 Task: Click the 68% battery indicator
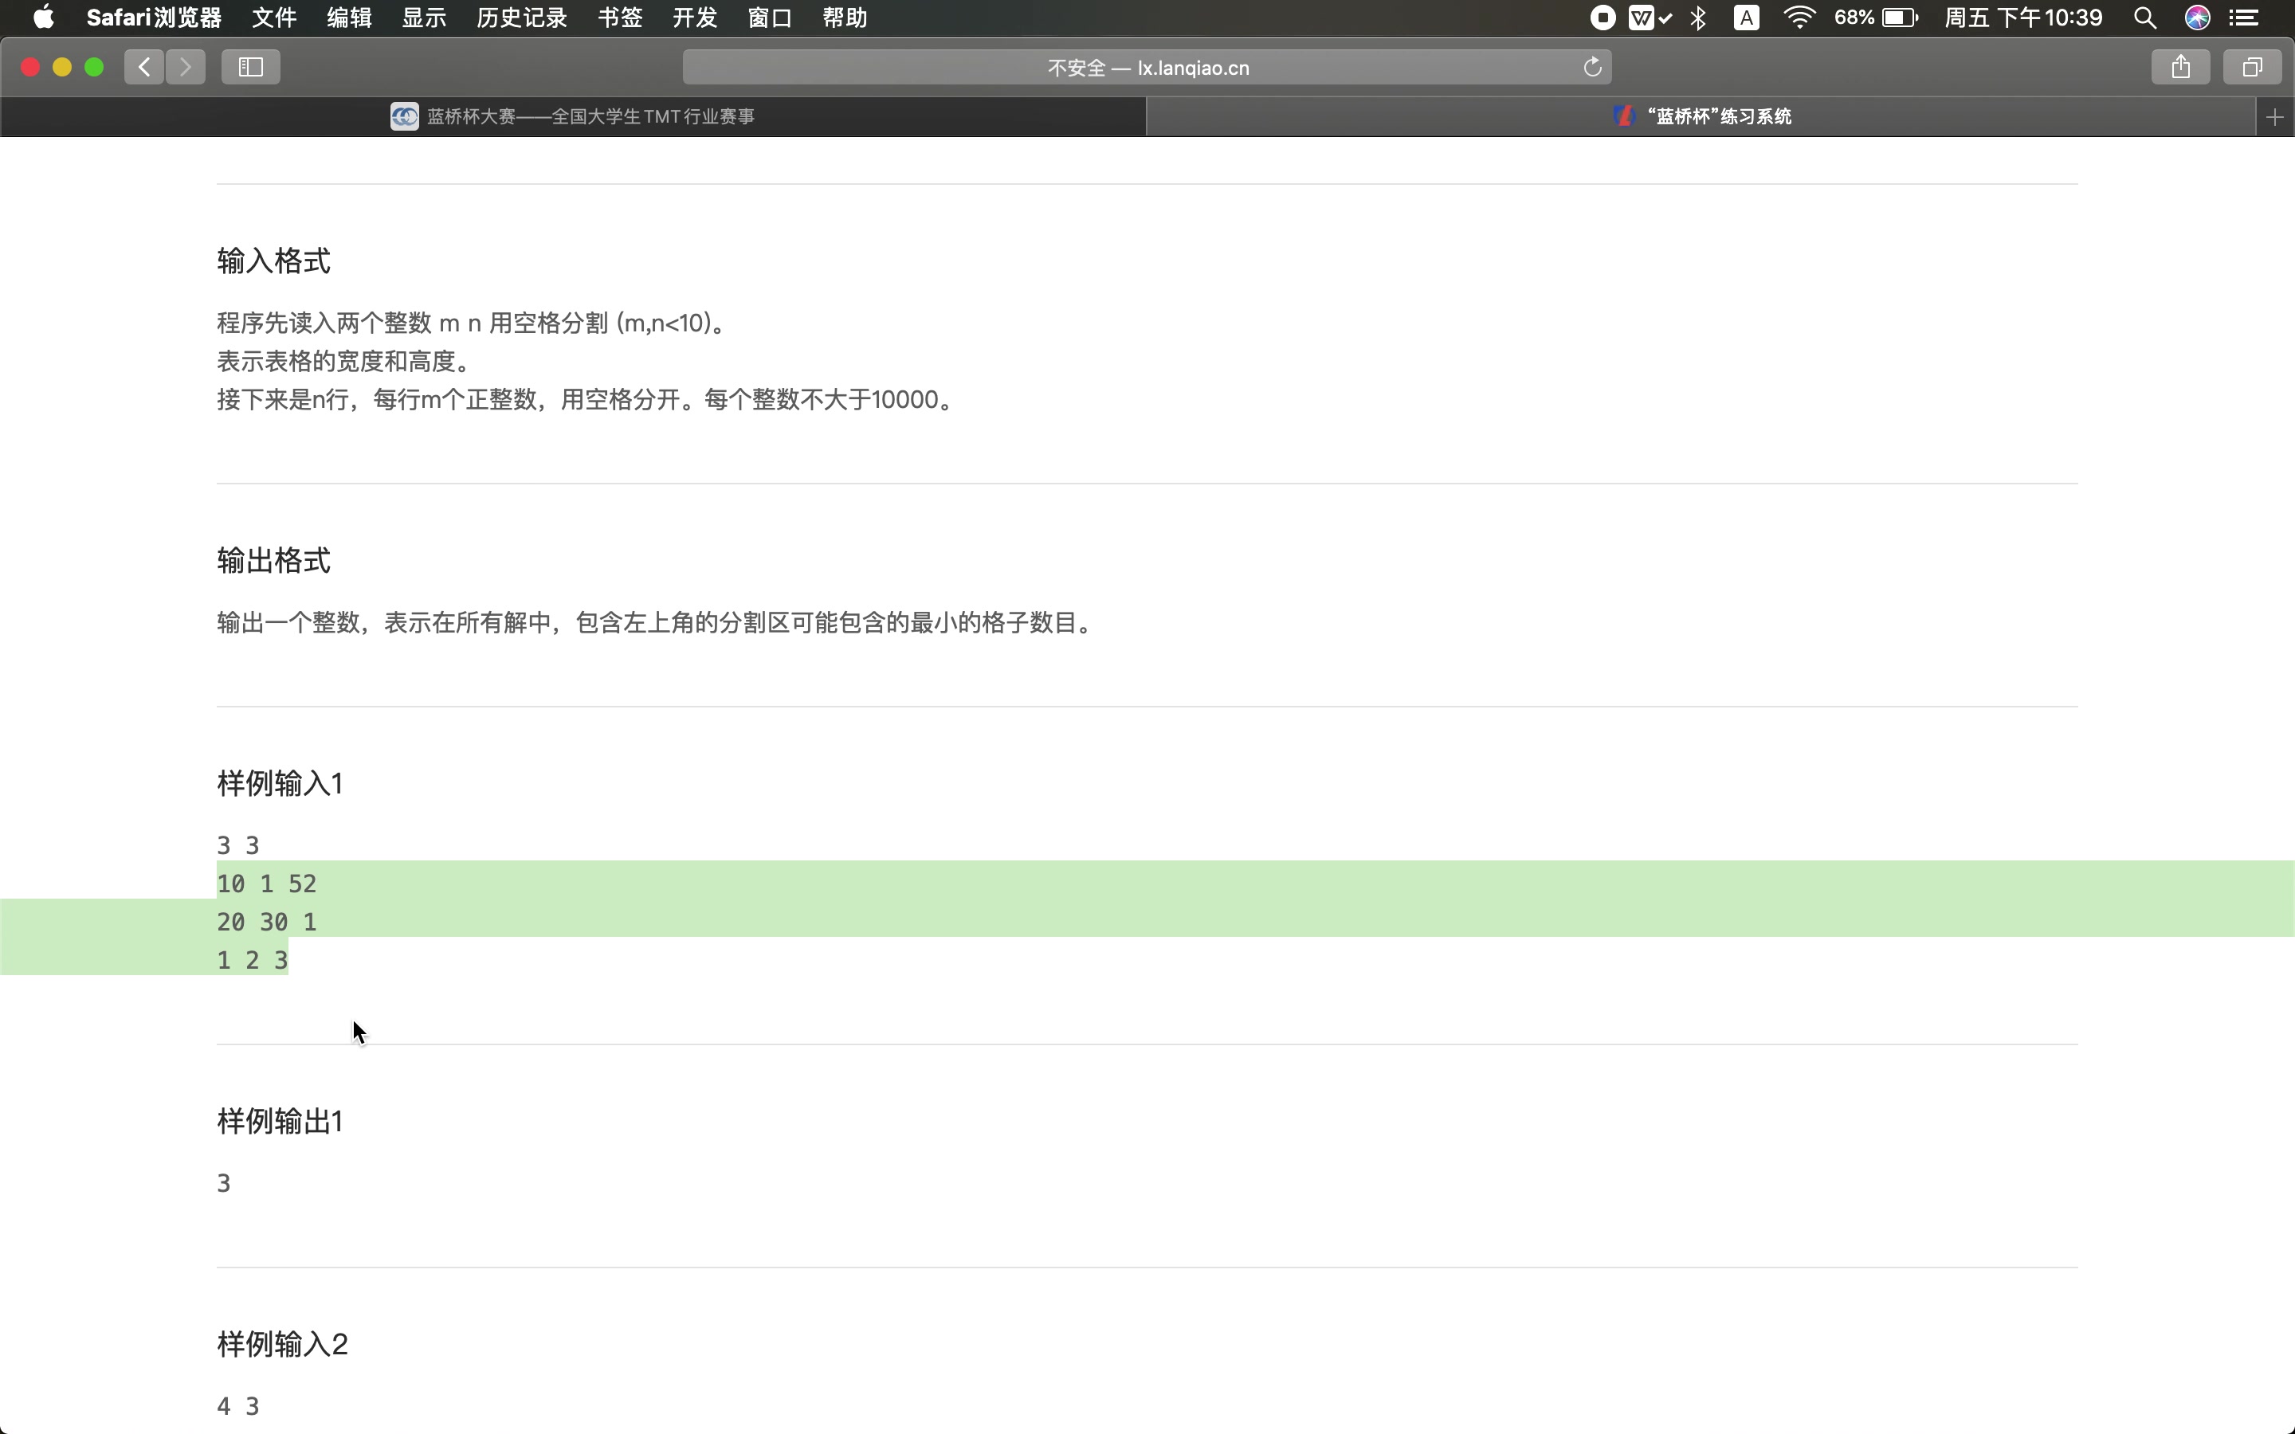pyautogui.click(x=1876, y=17)
